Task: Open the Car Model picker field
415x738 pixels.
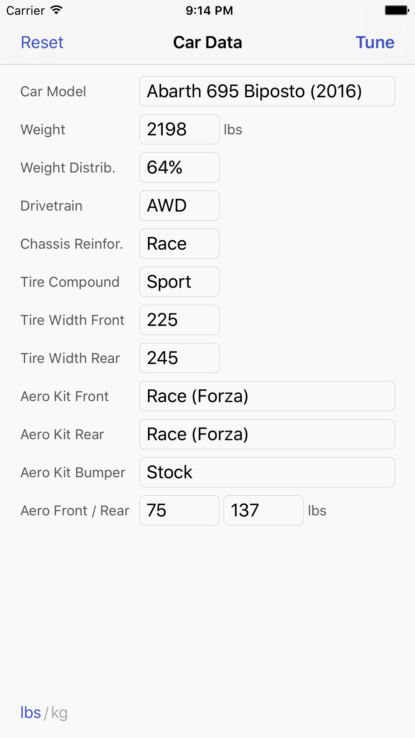Action: (267, 91)
